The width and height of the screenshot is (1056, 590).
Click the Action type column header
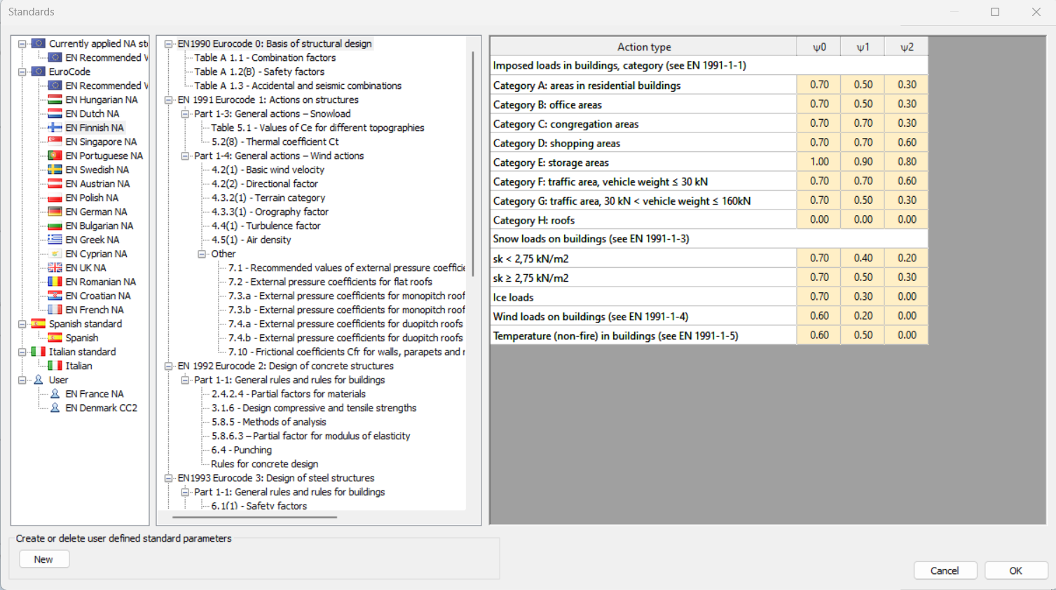click(x=644, y=47)
